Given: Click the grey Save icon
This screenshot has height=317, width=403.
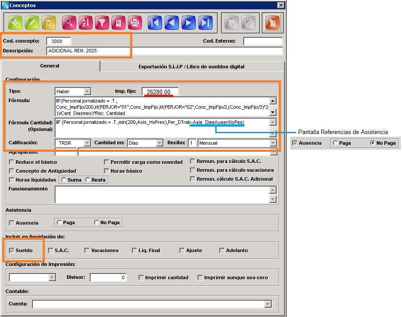Looking at the screenshot, I should 232,23.
